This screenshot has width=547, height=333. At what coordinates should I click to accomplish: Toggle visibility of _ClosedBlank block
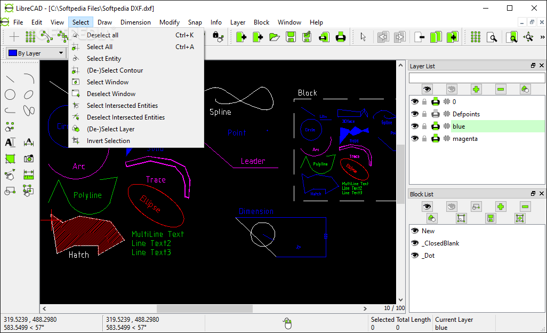(414, 243)
